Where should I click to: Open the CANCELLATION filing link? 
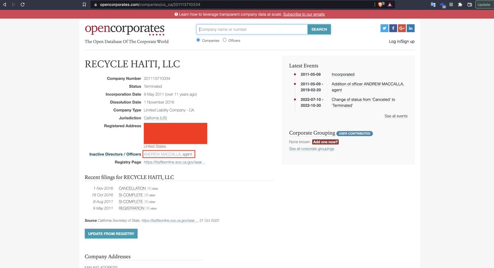(132, 188)
